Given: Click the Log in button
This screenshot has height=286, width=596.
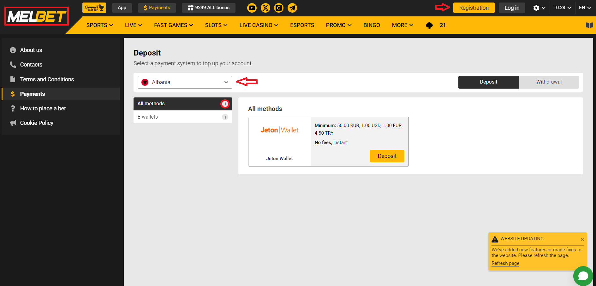Looking at the screenshot, I should (512, 8).
